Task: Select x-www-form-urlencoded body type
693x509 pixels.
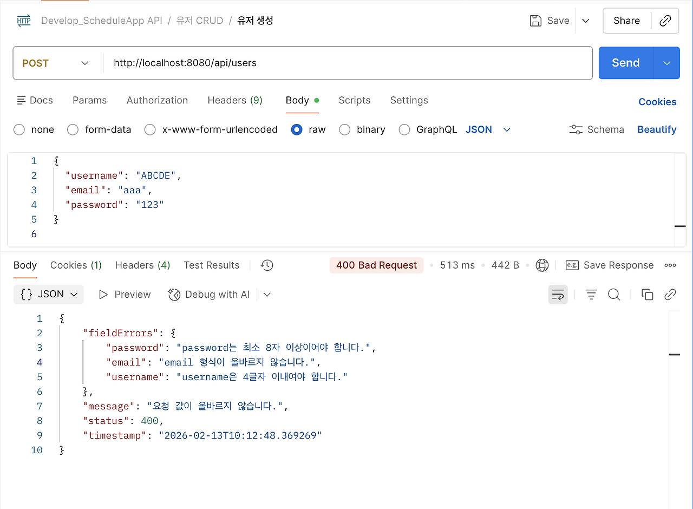Action: click(x=150, y=129)
